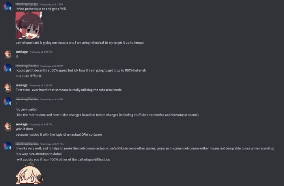Click the avatar beside "i tried pathetique ez"
Viewport: 284px width, 186px height.
(x=7, y=6)
